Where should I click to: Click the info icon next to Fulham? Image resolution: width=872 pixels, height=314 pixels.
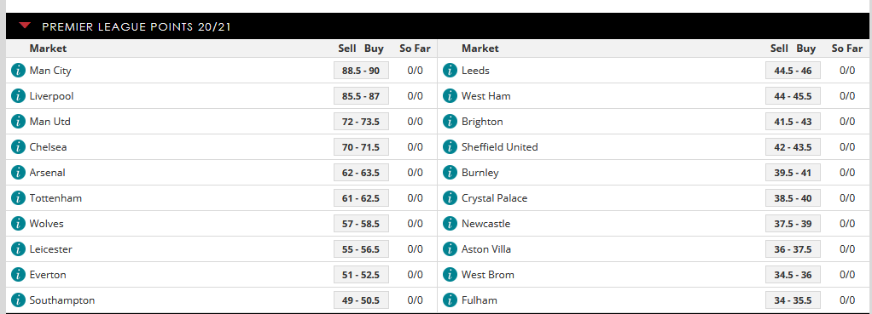[451, 300]
